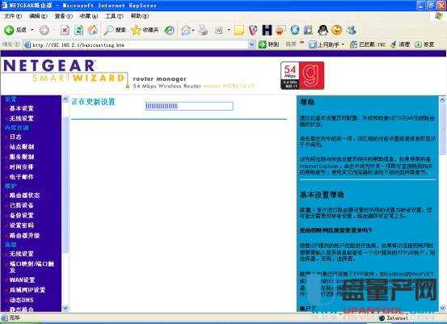Open 基本设置 in the sidebar
The width and height of the screenshot is (447, 324).
click(21, 108)
